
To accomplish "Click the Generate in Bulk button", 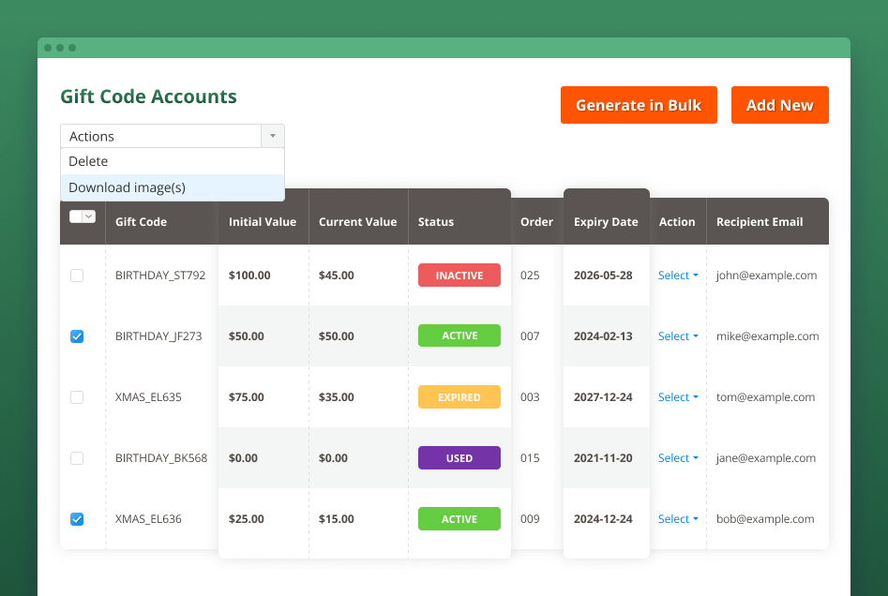I will pyautogui.click(x=639, y=105).
